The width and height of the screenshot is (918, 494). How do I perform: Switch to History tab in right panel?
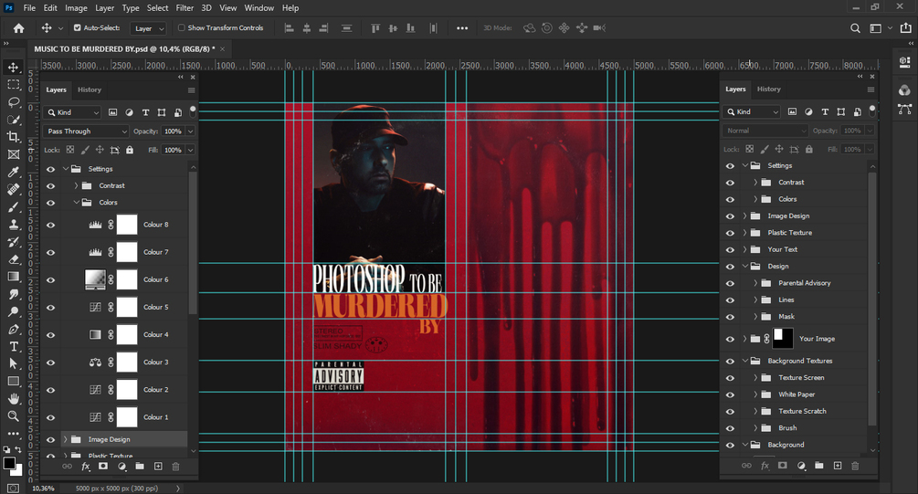769,89
